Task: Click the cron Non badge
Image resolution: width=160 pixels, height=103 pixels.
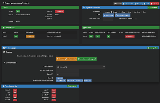Action: click(15, 92)
